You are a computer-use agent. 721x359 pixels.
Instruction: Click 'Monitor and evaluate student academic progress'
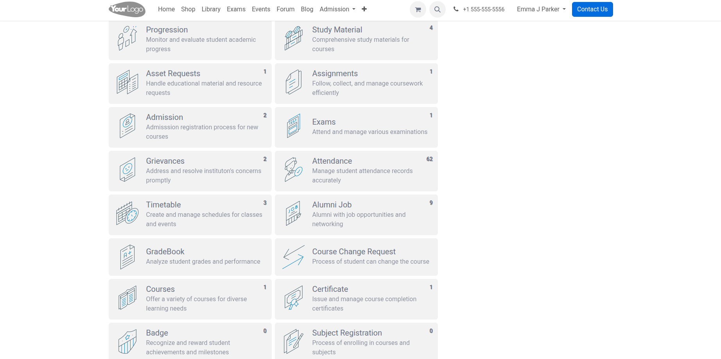pyautogui.click(x=201, y=44)
